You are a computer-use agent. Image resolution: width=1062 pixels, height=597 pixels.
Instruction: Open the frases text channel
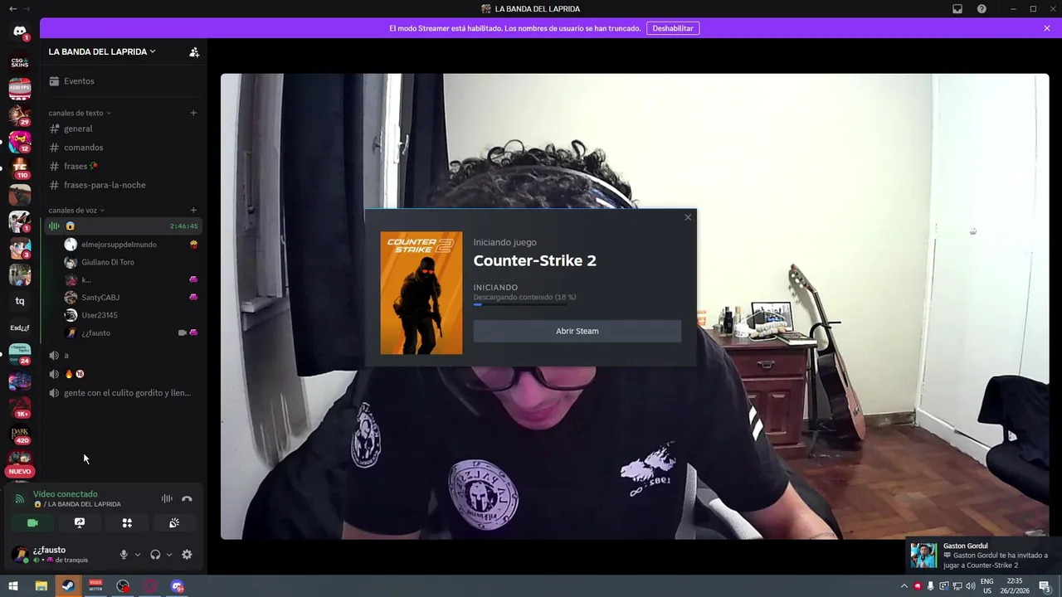[x=123, y=166]
